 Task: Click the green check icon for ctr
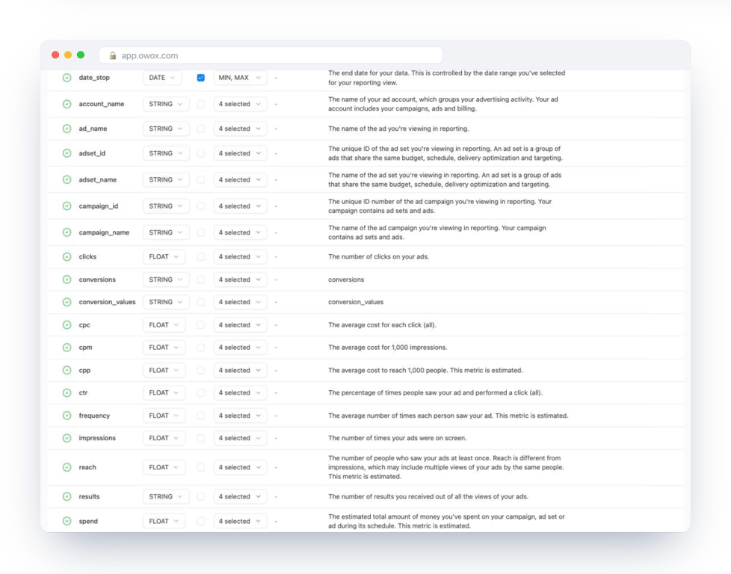click(x=67, y=392)
